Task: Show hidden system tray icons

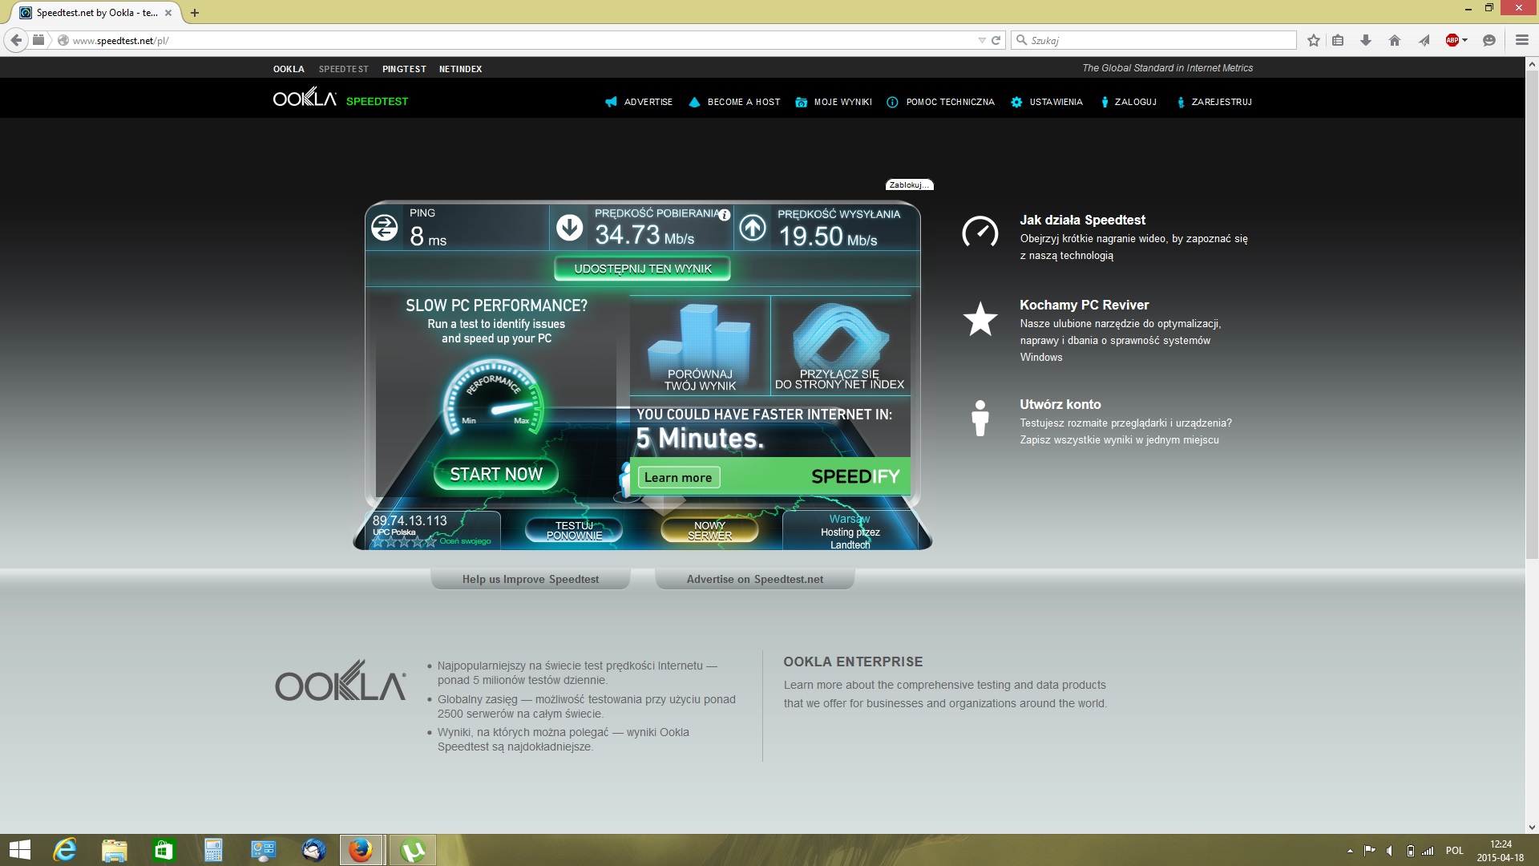Action: (1350, 851)
